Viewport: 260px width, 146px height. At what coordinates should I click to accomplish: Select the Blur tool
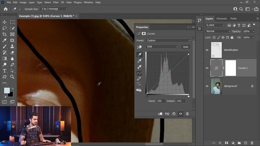tap(12, 58)
